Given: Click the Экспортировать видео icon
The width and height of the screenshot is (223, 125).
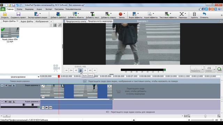Looking at the screenshot, I should 36,14.
